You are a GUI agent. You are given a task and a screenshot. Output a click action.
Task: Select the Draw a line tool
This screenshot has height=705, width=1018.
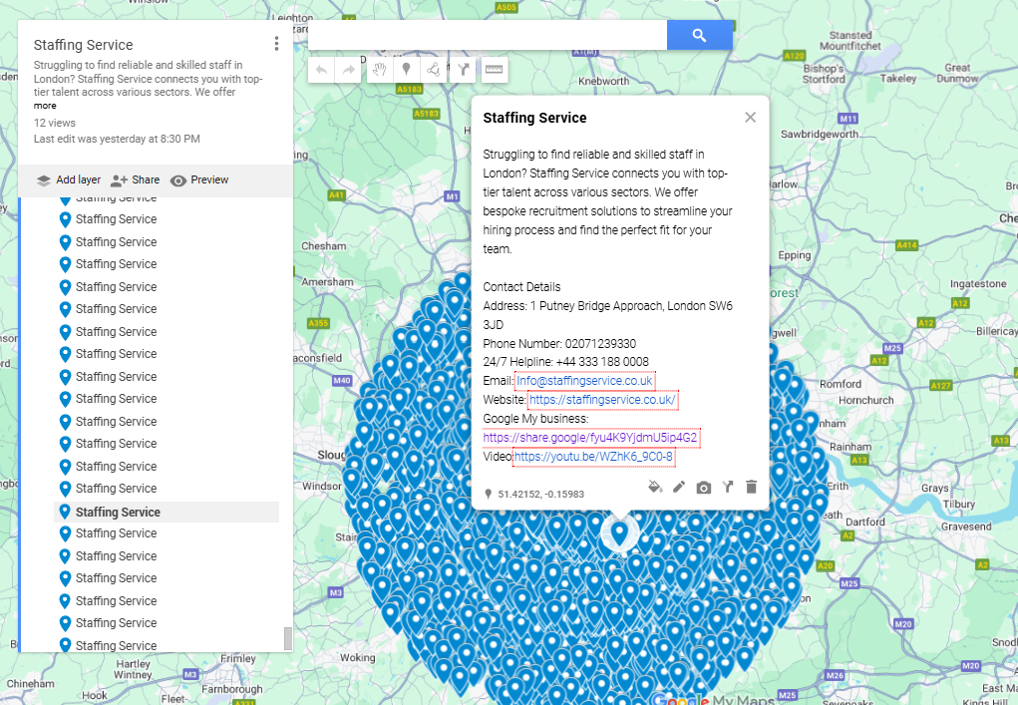(434, 69)
